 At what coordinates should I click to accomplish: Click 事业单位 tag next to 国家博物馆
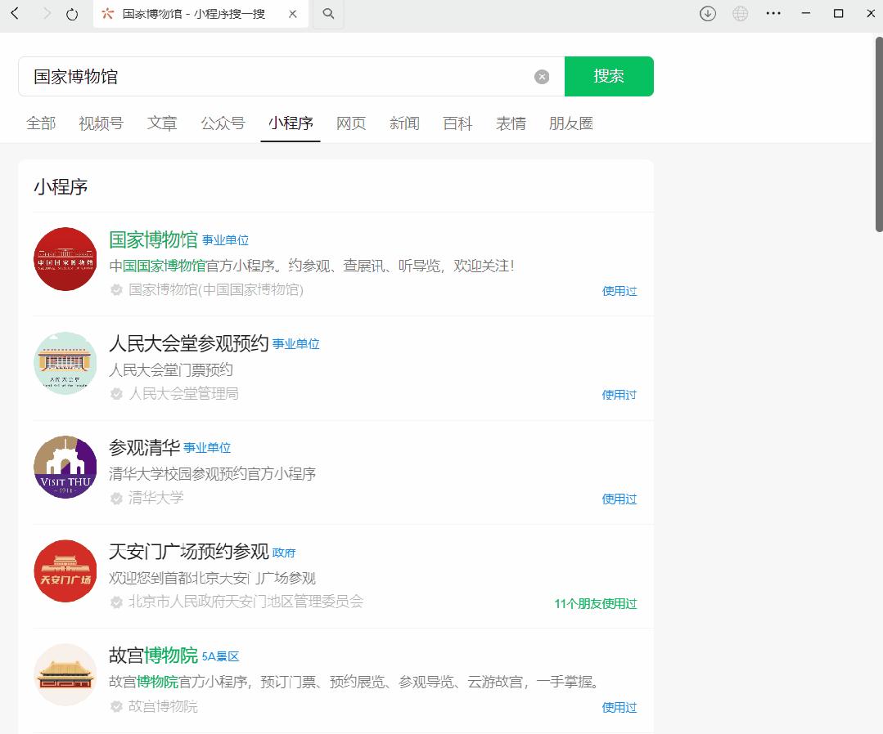click(225, 241)
